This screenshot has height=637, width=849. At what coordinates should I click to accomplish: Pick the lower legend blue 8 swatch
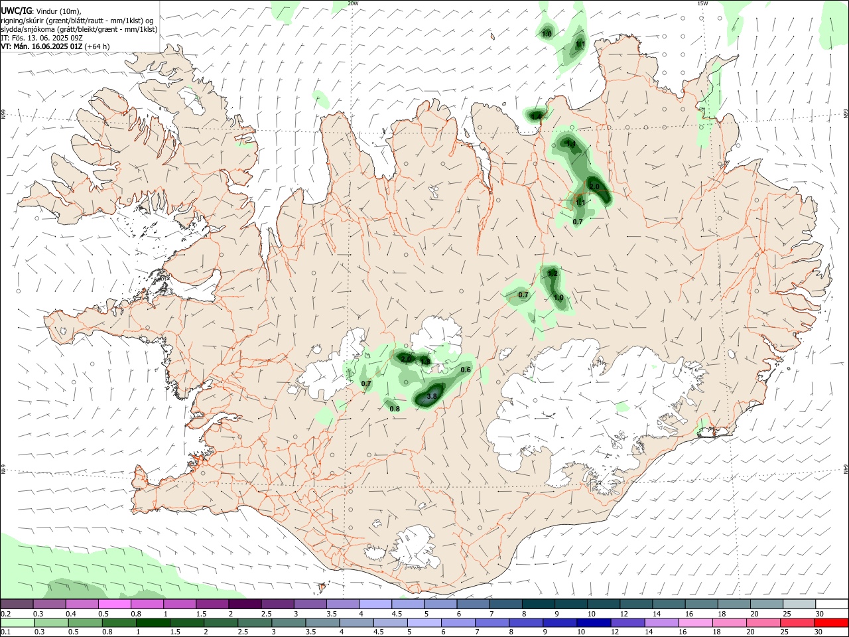pos(527,622)
